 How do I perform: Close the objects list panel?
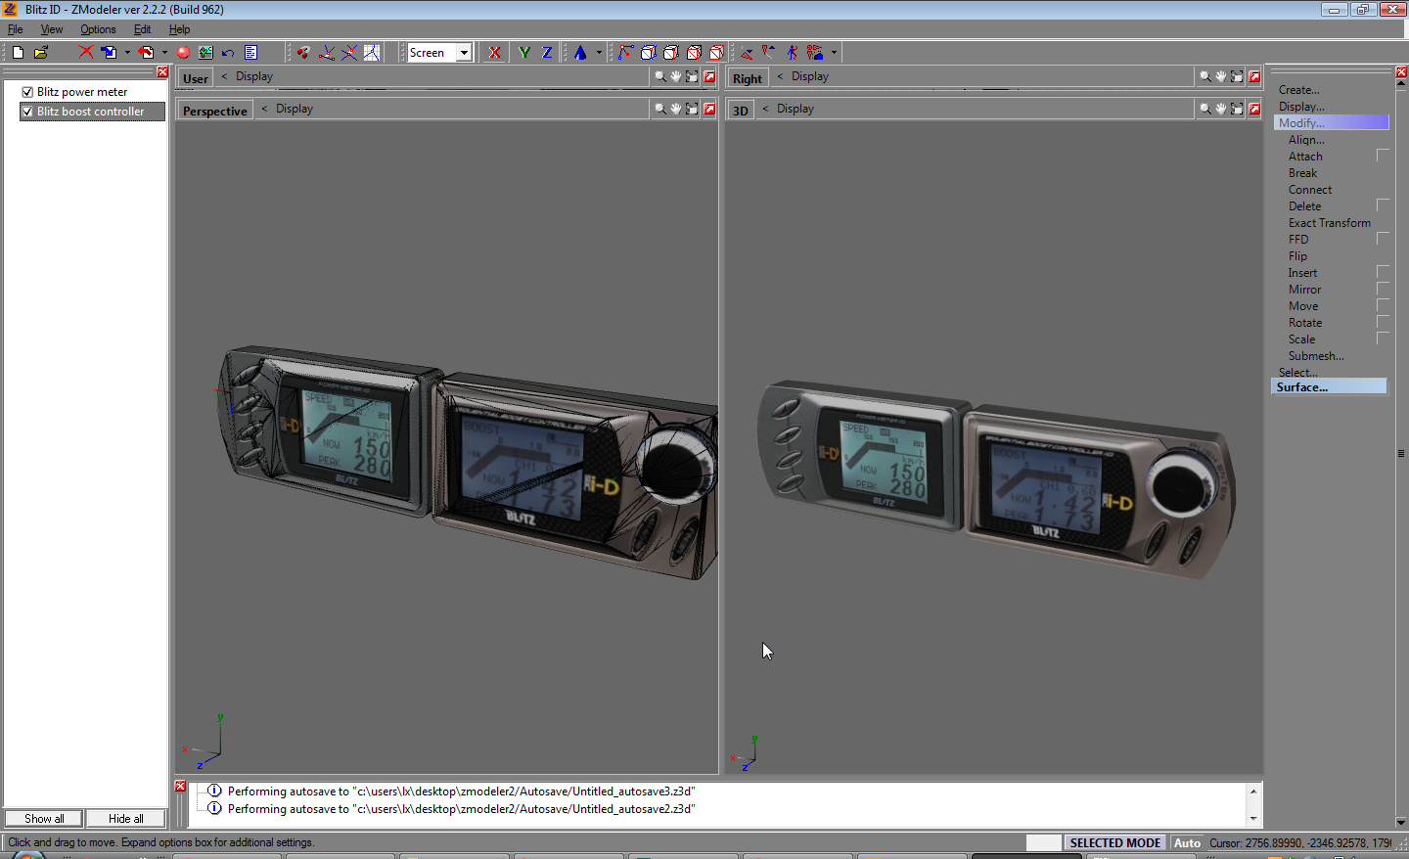(x=162, y=71)
